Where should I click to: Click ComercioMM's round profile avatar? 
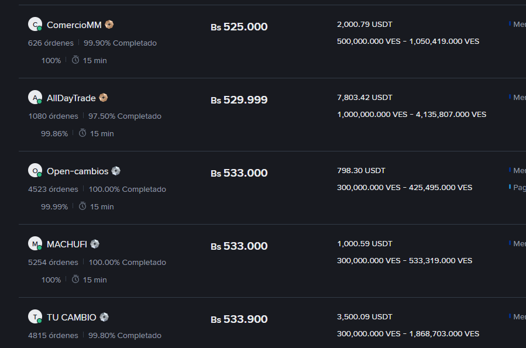(35, 25)
